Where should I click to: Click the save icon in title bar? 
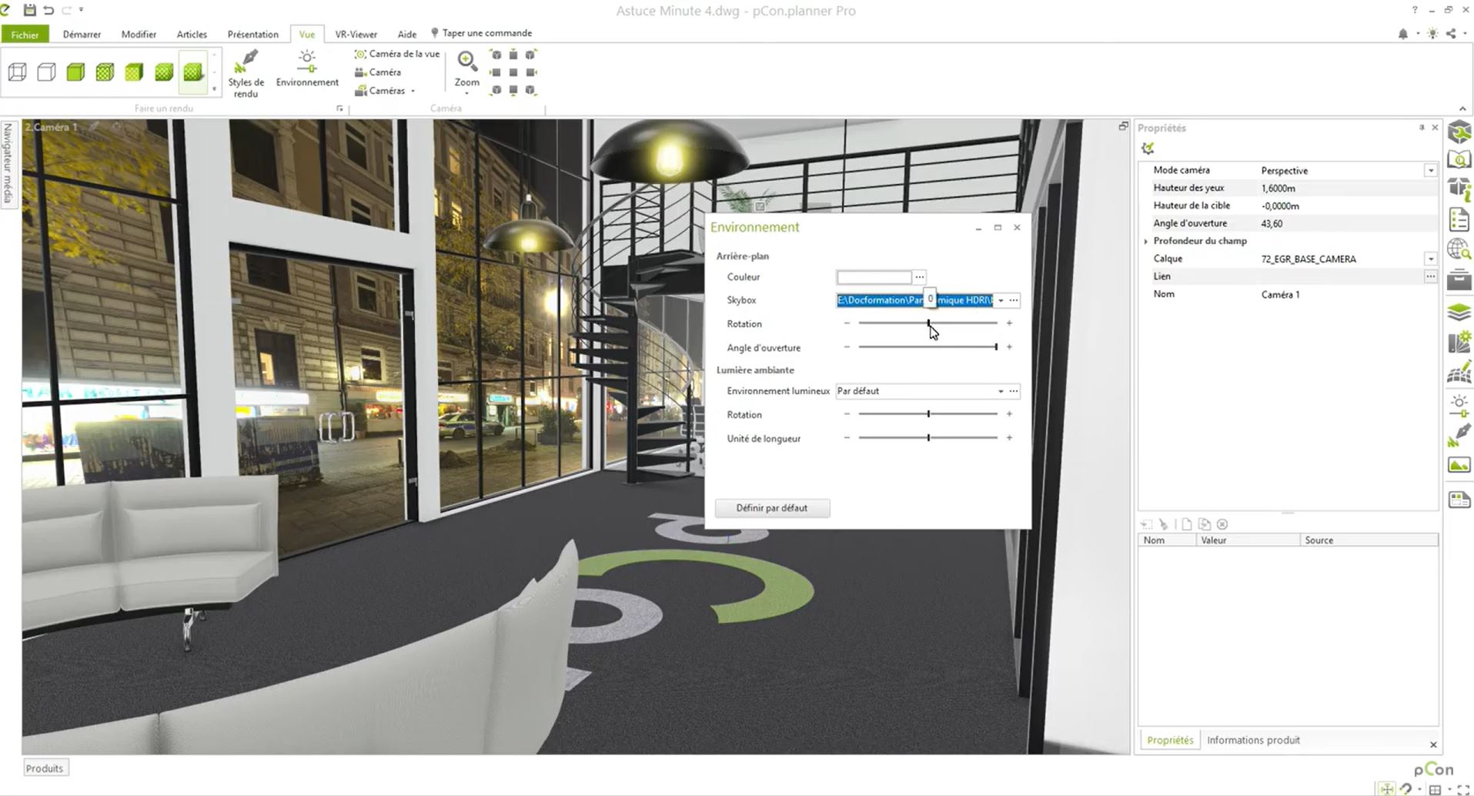[x=29, y=10]
